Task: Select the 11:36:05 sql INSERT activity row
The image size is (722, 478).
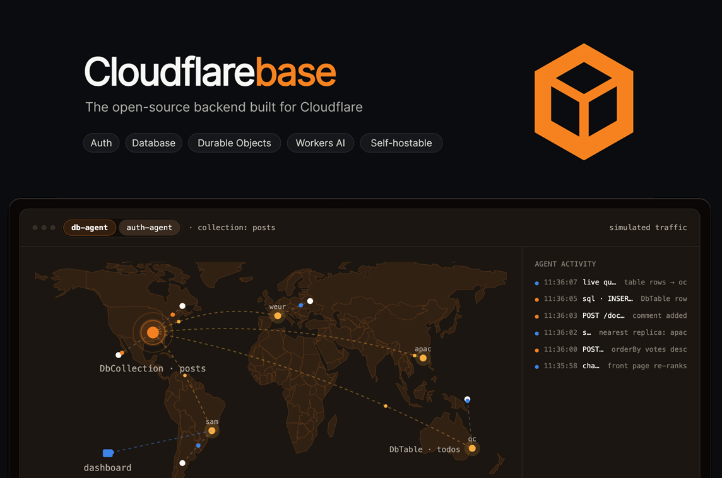Action: 610,299
